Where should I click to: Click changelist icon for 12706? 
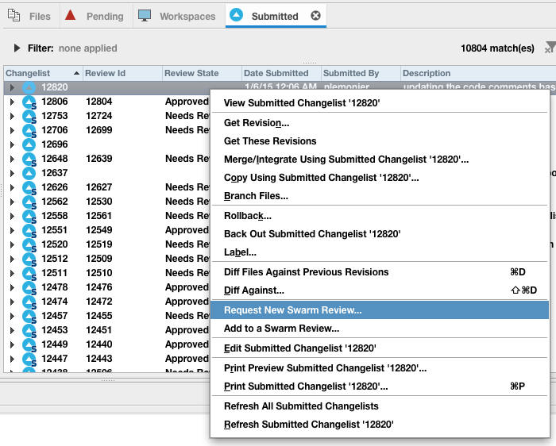click(x=29, y=130)
